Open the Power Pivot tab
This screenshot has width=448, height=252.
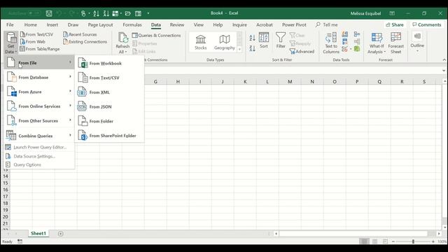point(294,25)
